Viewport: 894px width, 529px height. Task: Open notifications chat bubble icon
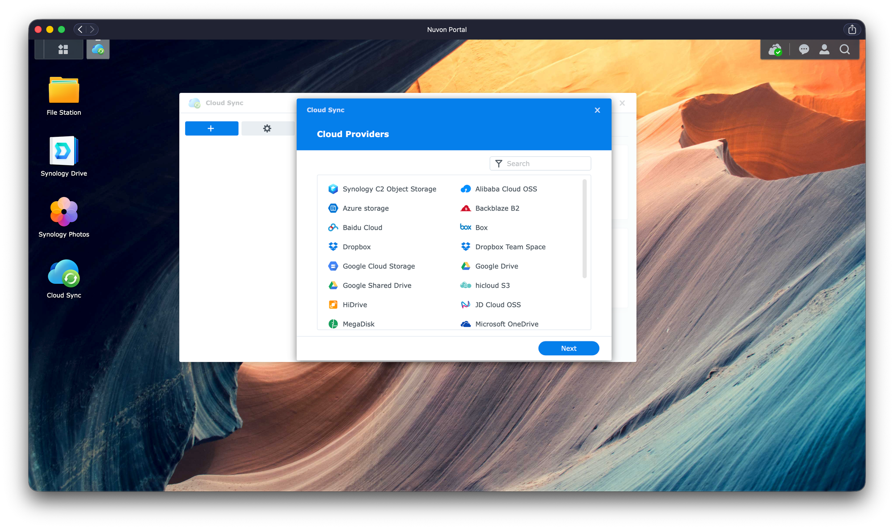click(804, 50)
